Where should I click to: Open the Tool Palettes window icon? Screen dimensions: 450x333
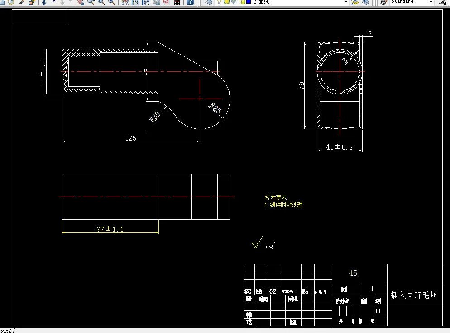pyautogui.click(x=145, y=2)
